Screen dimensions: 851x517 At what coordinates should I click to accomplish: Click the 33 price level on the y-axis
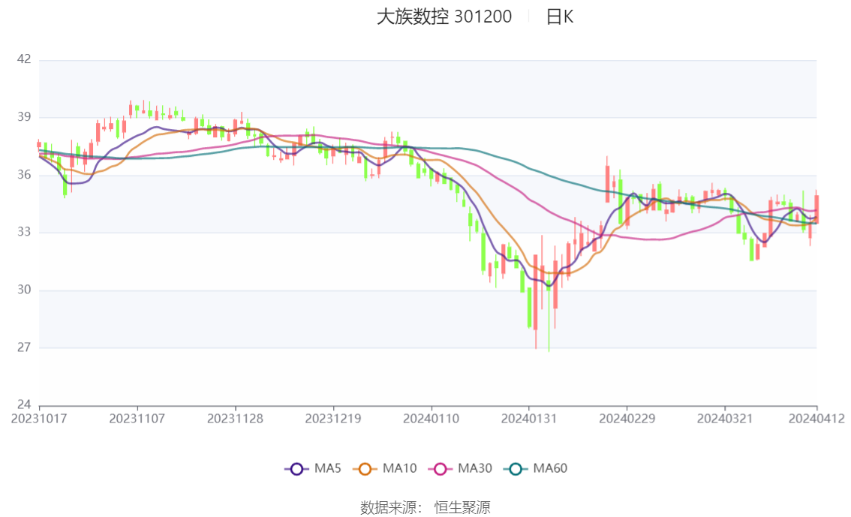tap(23, 232)
